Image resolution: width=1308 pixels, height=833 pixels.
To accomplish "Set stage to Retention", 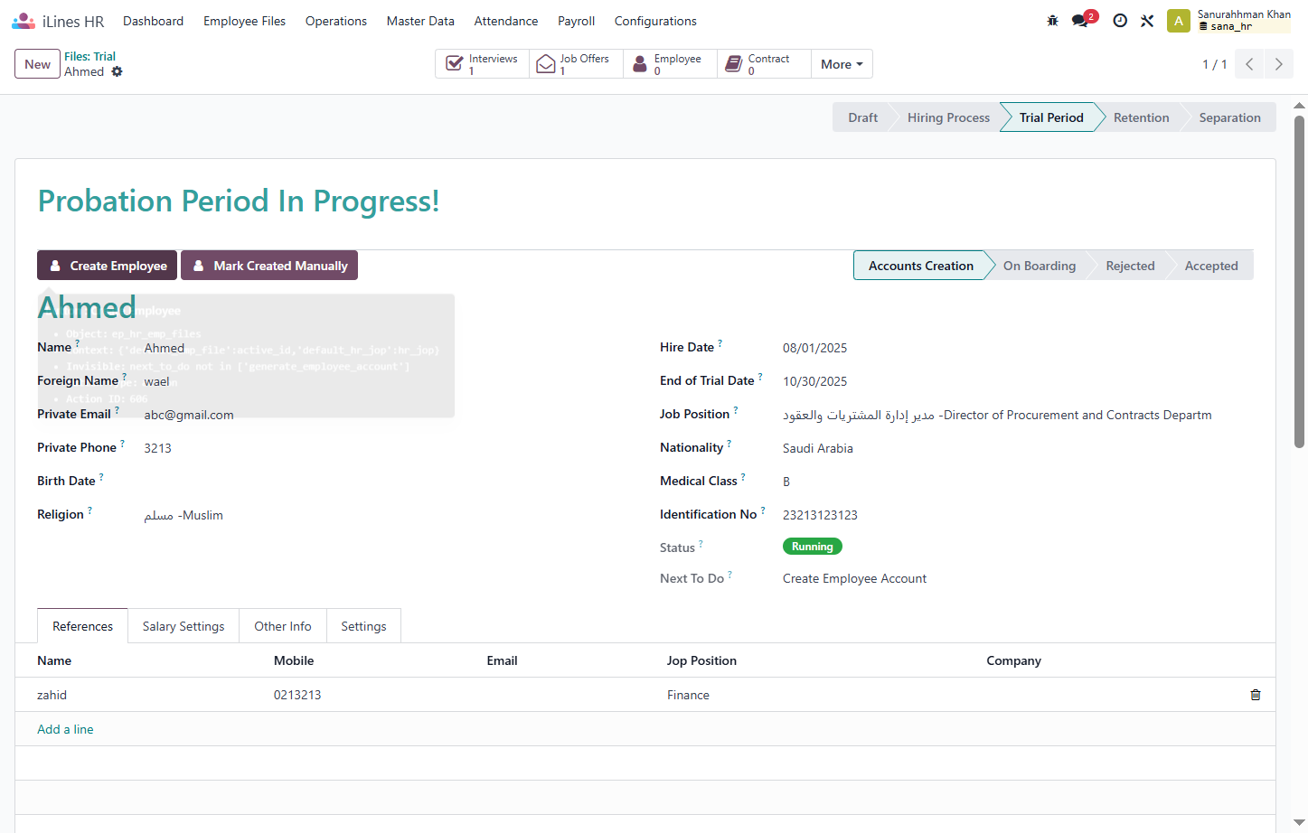I will [1141, 117].
